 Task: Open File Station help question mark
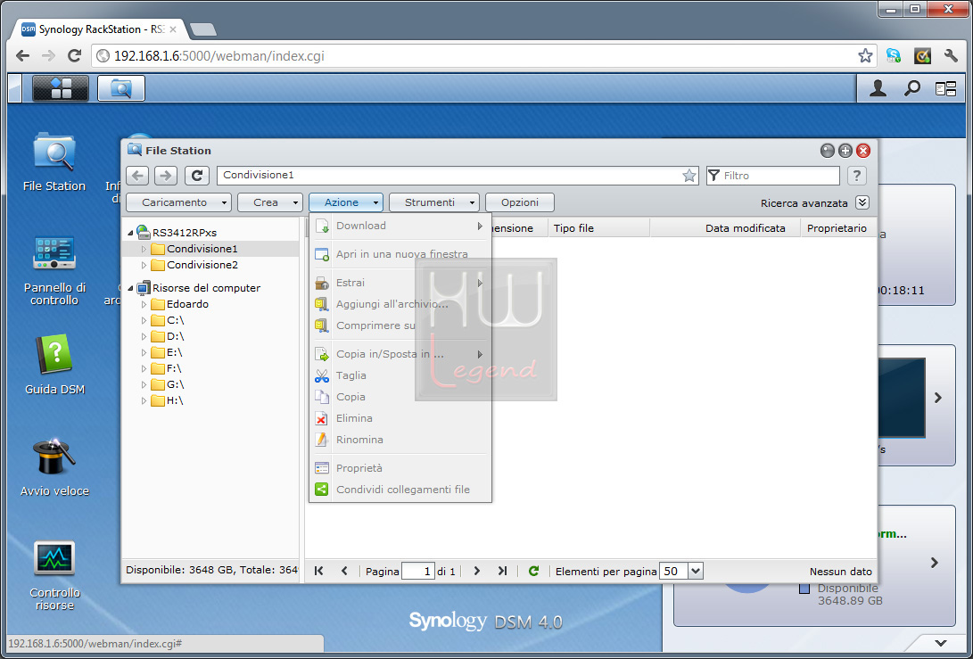pyautogui.click(x=857, y=176)
